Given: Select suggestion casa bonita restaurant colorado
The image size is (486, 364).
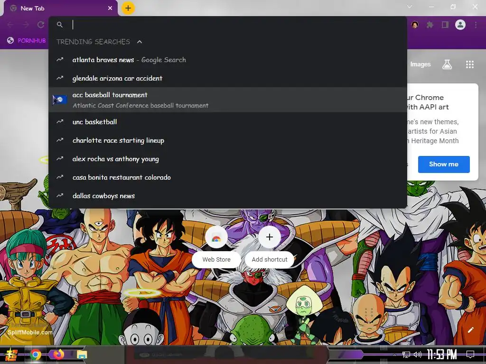Looking at the screenshot, I should click(x=228, y=177).
